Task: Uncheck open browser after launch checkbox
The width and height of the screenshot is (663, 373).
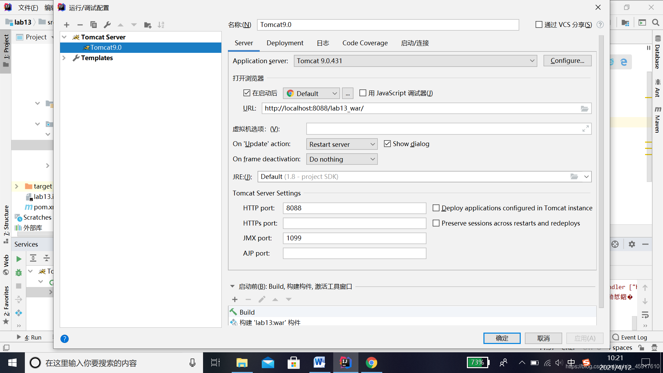Action: [x=247, y=93]
